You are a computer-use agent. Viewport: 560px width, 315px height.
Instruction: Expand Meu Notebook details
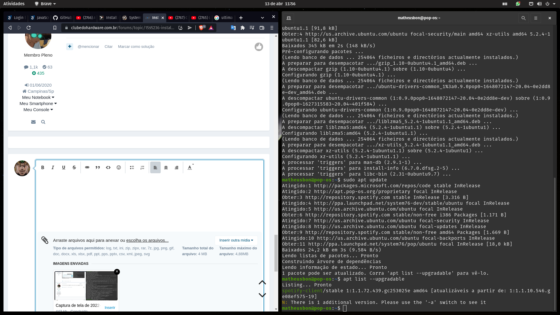(38, 97)
